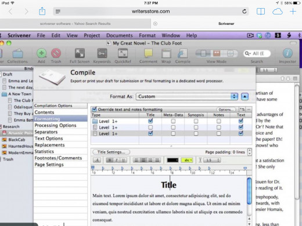Screen dimensions: 302x226
Task: Switch to the Yahoo Search Results tab
Action: [75, 24]
